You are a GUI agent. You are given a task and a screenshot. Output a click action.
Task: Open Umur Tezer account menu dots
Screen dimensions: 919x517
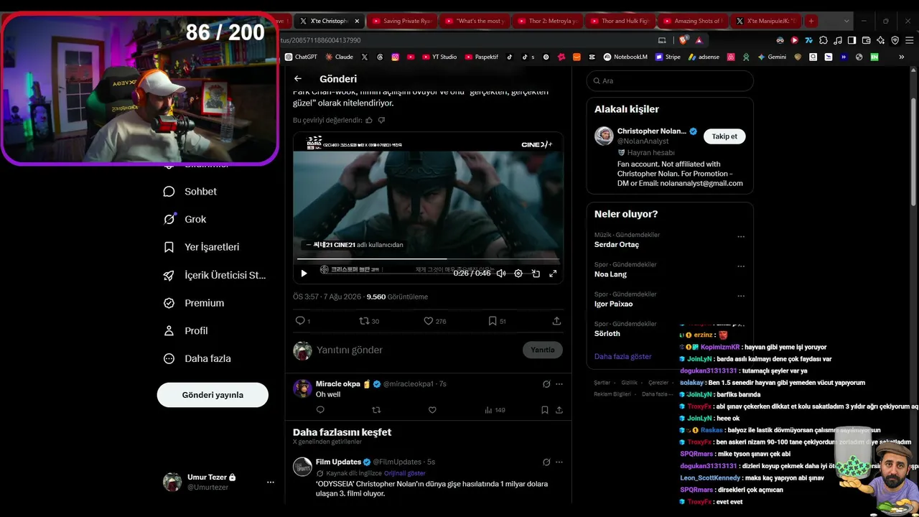point(271,482)
